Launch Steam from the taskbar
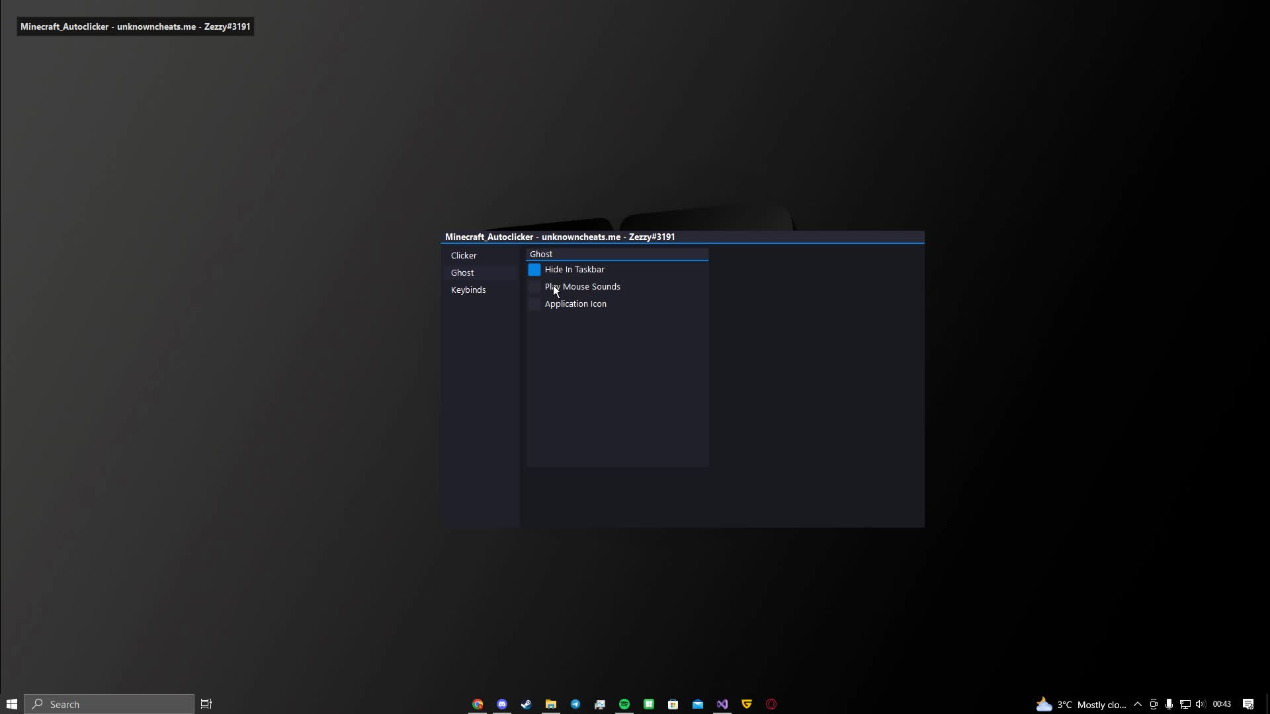Viewport: 1270px width, 714px height. coord(527,704)
